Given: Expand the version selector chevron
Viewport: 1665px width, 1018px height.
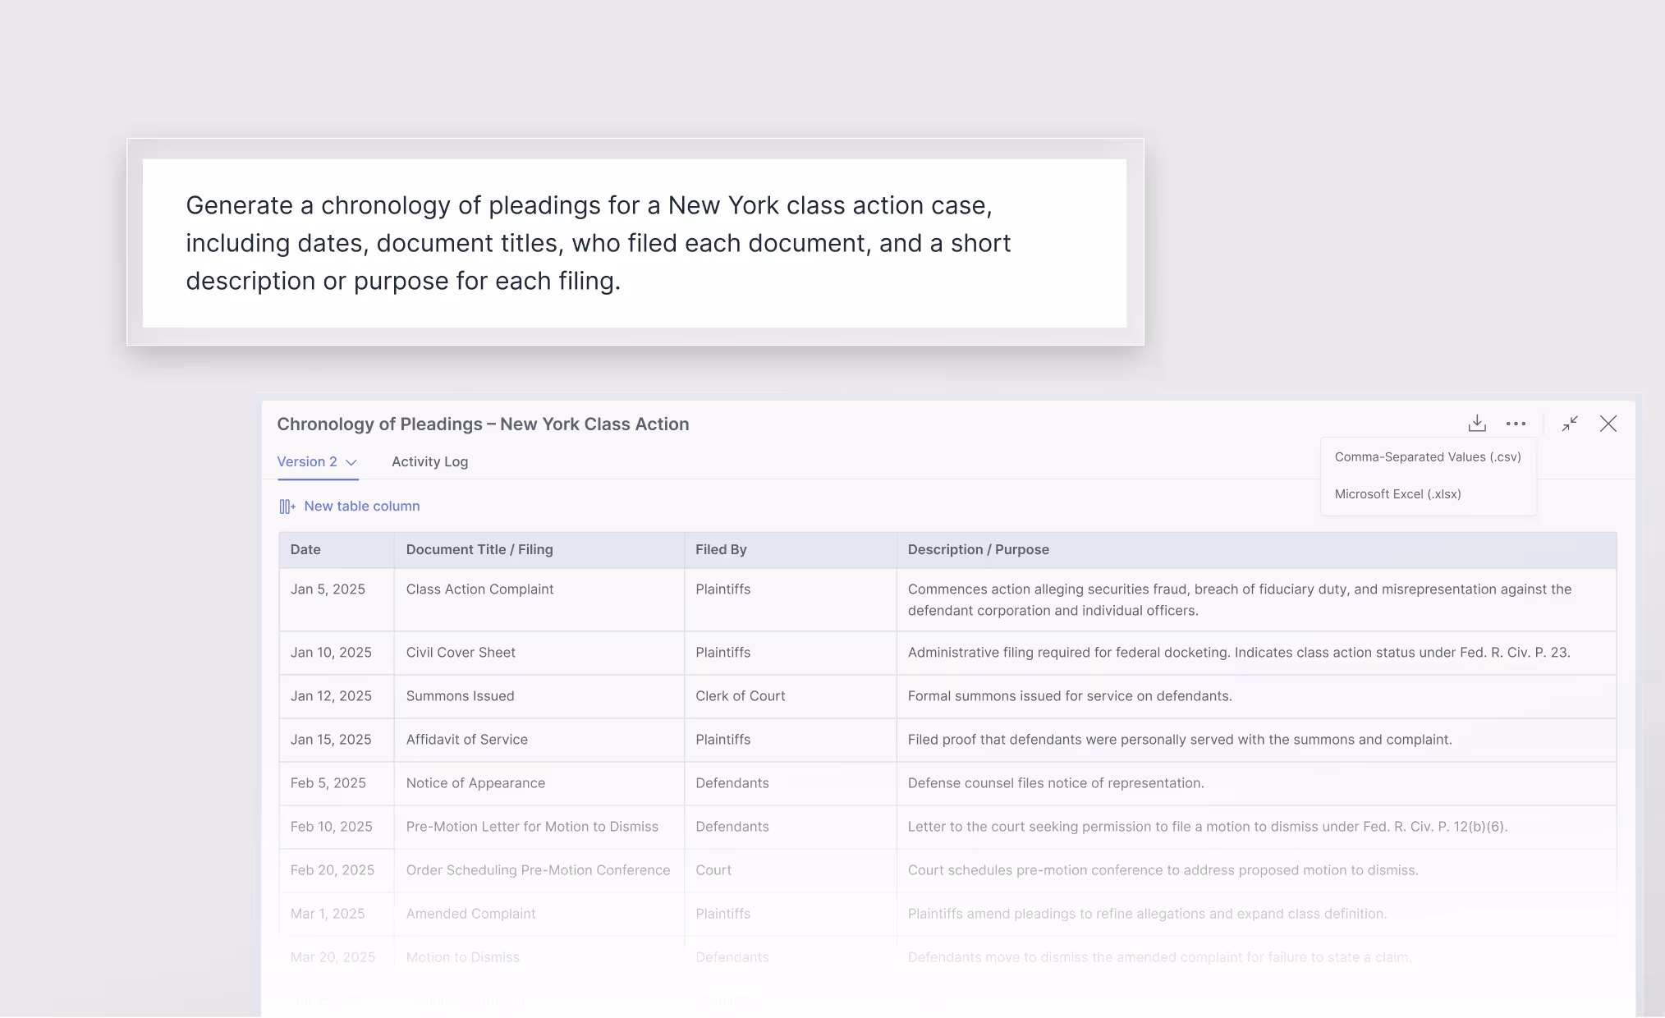Looking at the screenshot, I should (x=351, y=462).
